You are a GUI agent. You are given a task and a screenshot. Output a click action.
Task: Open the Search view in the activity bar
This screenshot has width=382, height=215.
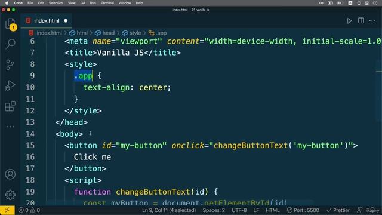click(x=11, y=44)
